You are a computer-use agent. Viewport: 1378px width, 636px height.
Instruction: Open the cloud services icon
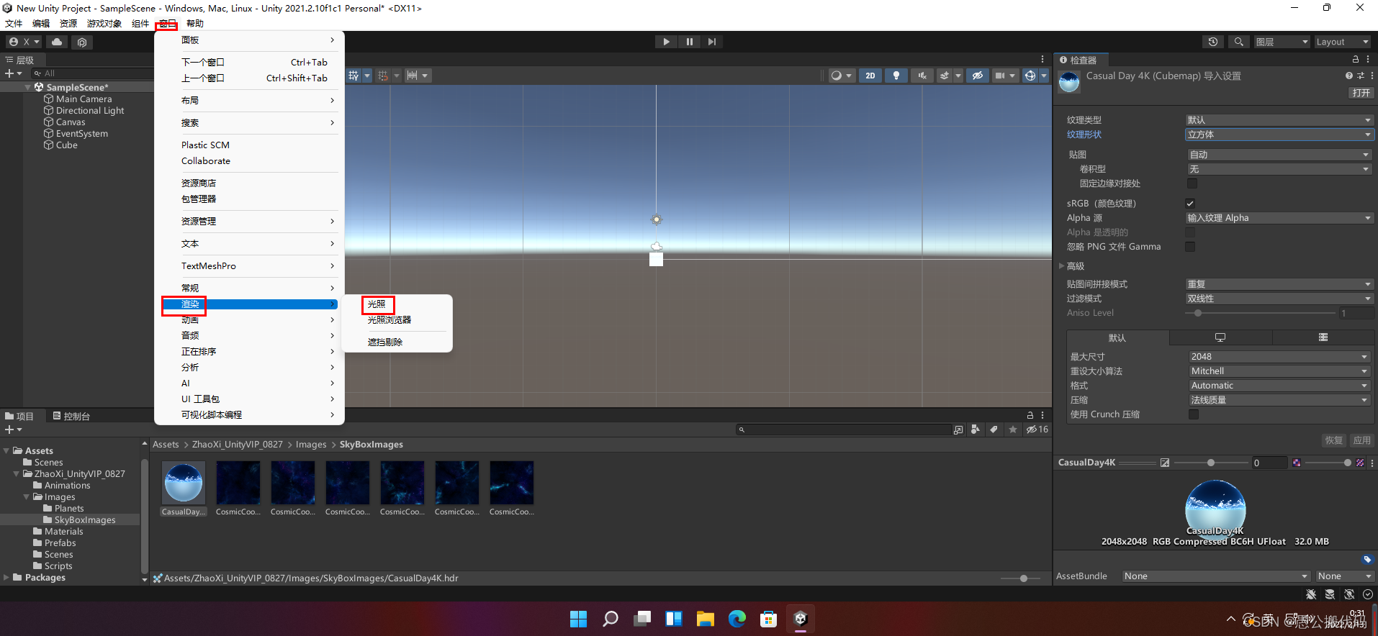(x=57, y=42)
